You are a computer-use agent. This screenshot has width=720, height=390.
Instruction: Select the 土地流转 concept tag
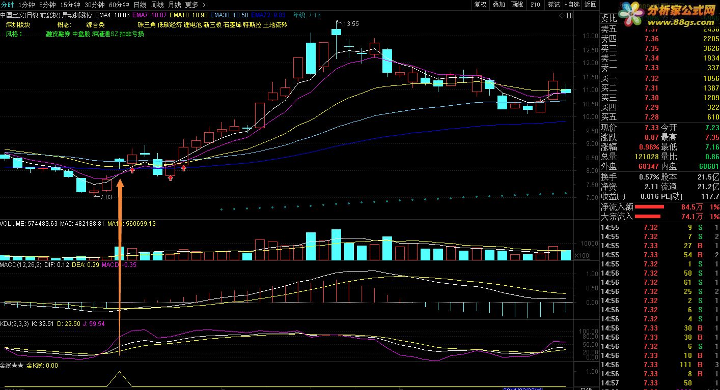pos(275,24)
